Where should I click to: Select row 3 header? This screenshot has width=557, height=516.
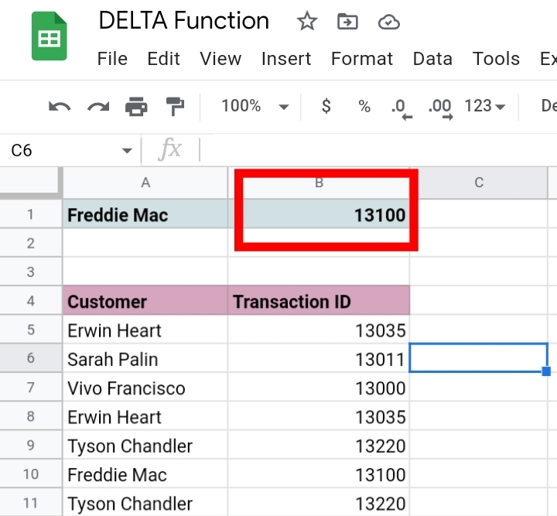point(30,272)
